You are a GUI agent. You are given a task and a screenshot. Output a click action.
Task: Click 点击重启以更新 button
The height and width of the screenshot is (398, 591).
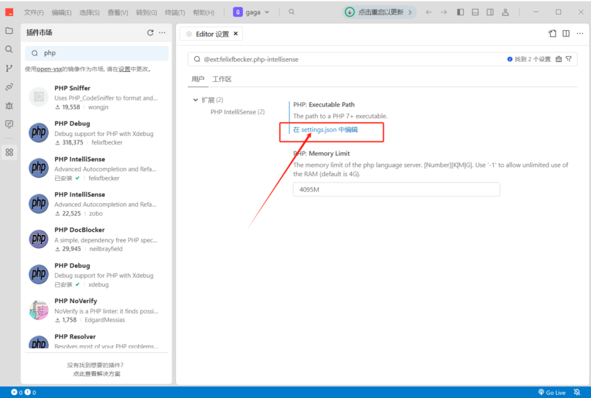point(381,12)
